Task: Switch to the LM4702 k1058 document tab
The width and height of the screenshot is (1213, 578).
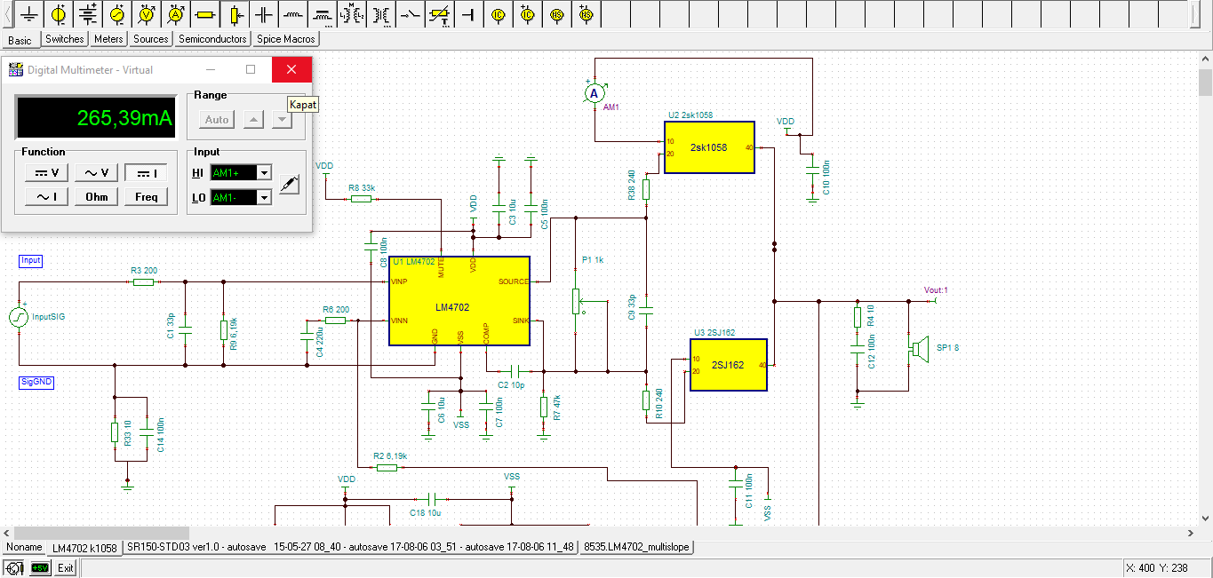Action: click(x=84, y=548)
